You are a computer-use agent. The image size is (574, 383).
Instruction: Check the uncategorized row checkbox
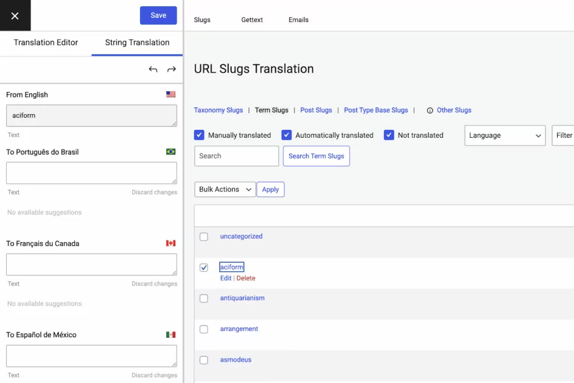click(x=204, y=237)
